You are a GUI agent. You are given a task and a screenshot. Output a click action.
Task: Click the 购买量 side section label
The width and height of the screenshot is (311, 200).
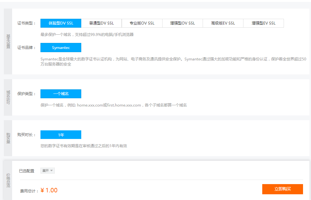pos(8,138)
